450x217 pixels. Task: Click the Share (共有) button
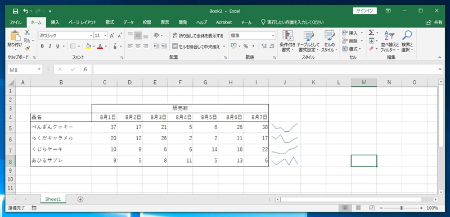tap(434, 22)
